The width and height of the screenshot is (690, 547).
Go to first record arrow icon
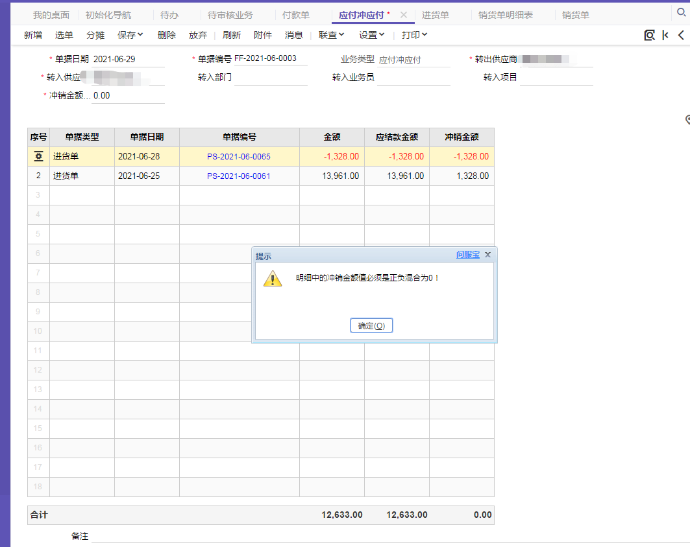665,35
